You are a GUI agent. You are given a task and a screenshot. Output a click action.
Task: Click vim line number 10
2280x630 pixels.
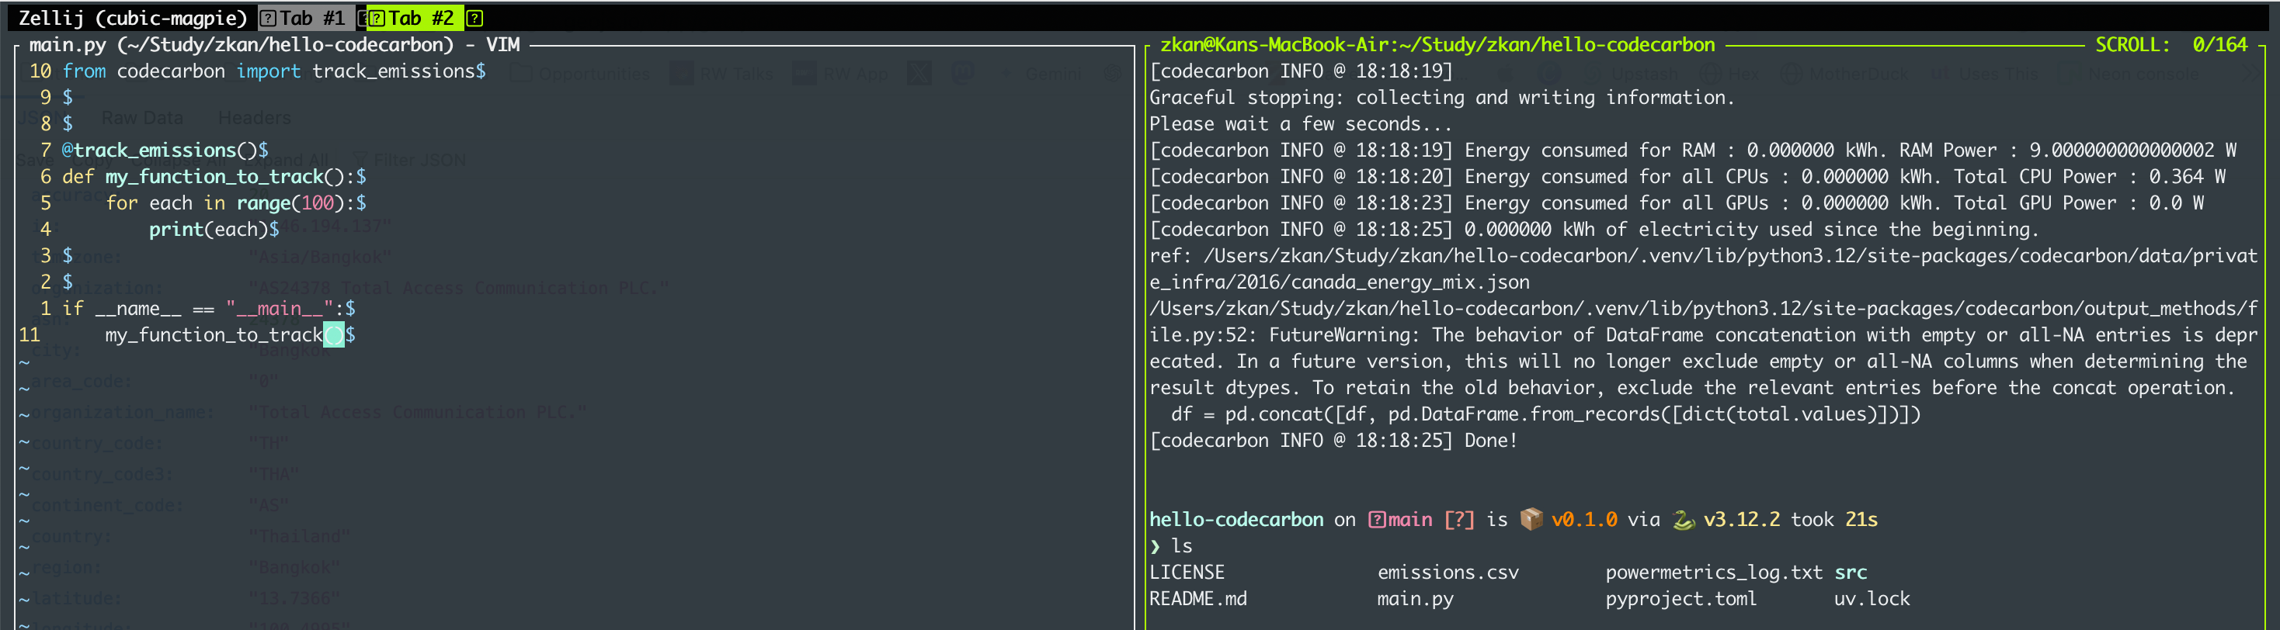click(40, 71)
